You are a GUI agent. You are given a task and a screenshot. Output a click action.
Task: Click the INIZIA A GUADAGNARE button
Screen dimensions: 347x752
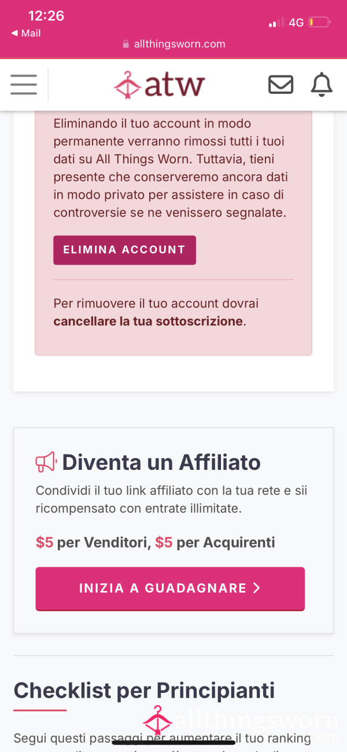pos(170,588)
